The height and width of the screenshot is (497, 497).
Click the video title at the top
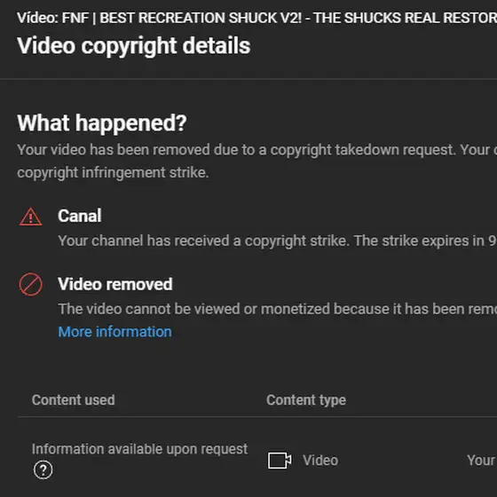coord(256,18)
